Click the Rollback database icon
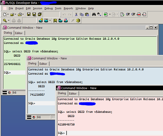Viewport: 163px width, 136px height. click(66, 20)
